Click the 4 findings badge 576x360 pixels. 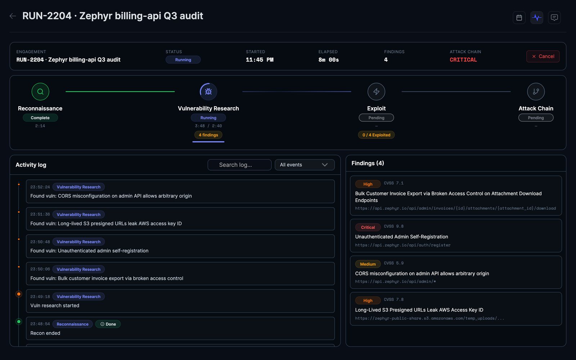(208, 135)
